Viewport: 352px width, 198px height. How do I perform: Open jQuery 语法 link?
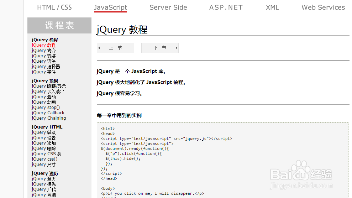(43, 61)
